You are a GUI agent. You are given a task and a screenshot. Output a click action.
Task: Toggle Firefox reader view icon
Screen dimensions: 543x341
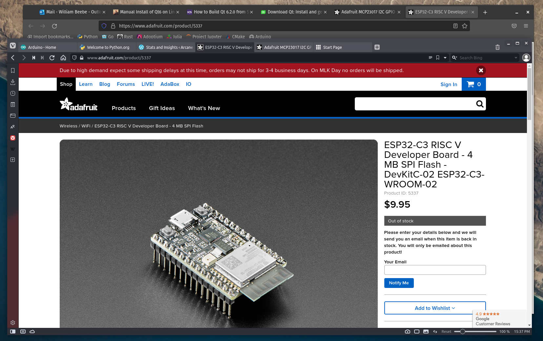(x=455, y=26)
